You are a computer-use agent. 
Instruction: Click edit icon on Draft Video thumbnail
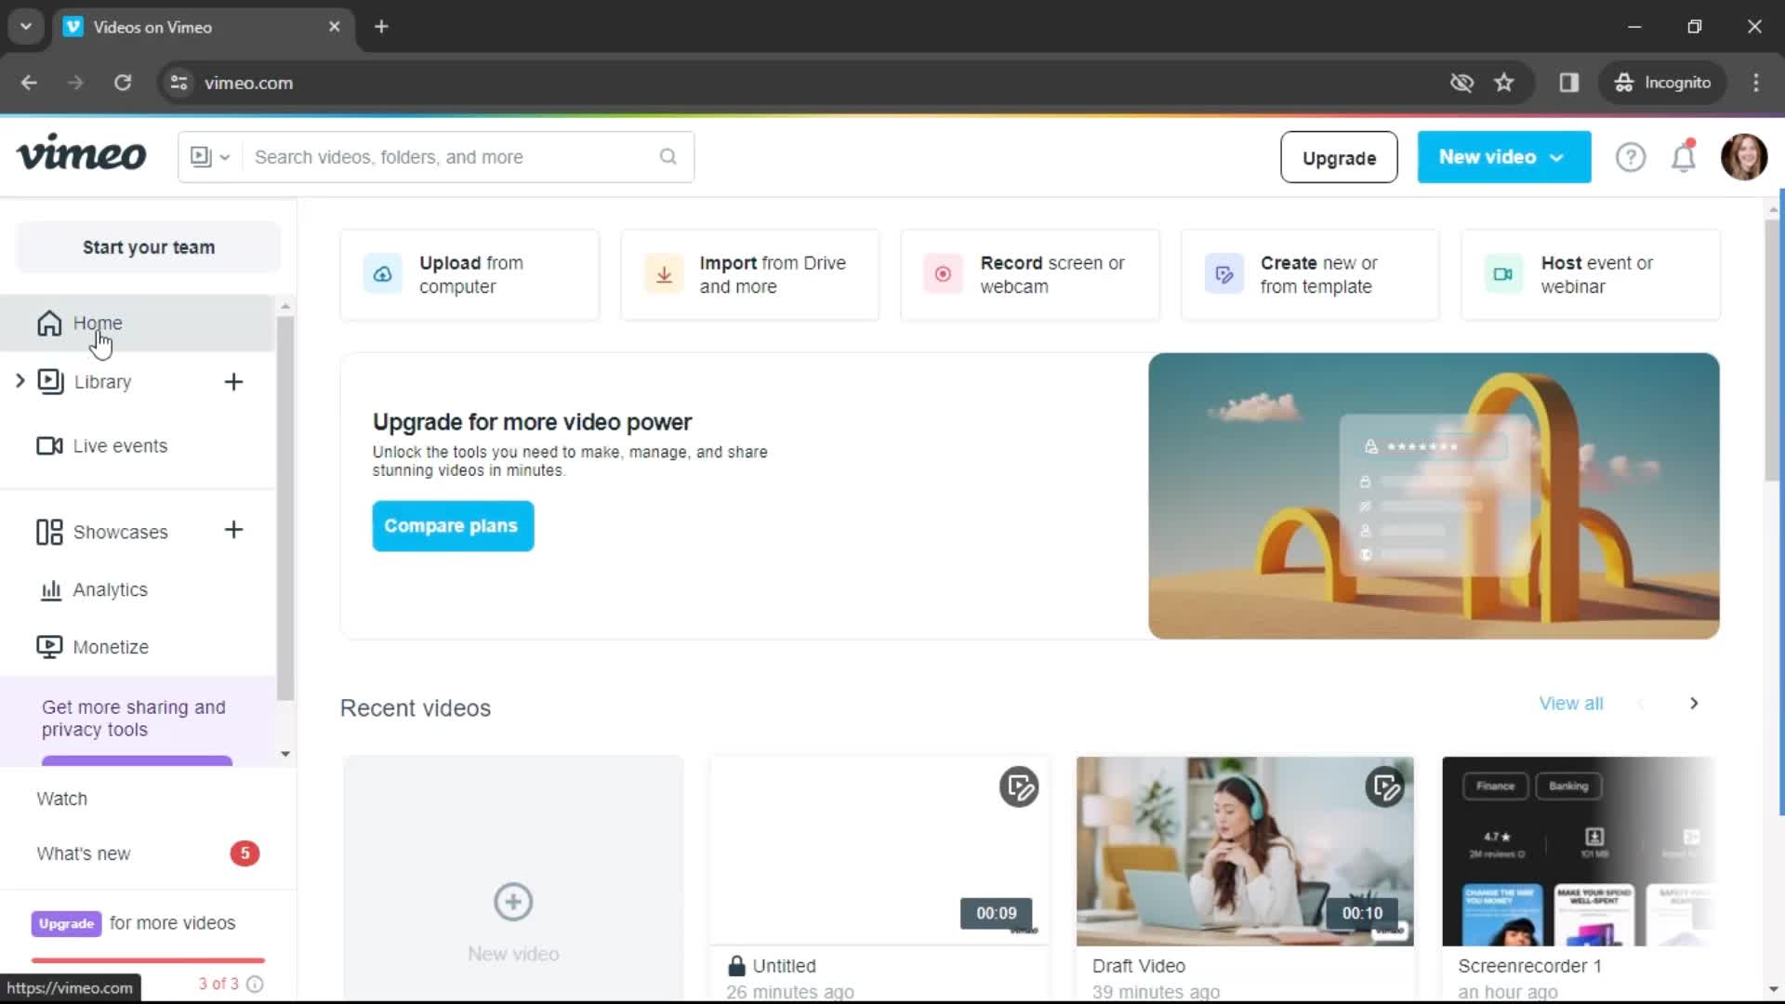(1385, 787)
